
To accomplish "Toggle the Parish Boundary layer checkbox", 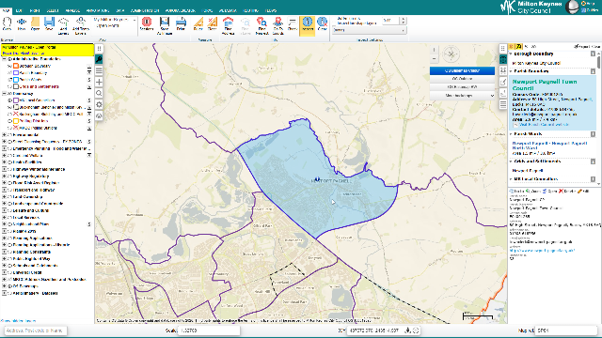I will click(10, 73).
